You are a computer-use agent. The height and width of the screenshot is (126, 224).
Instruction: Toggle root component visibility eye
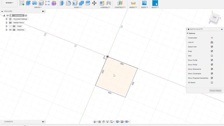[x=8, y=15]
